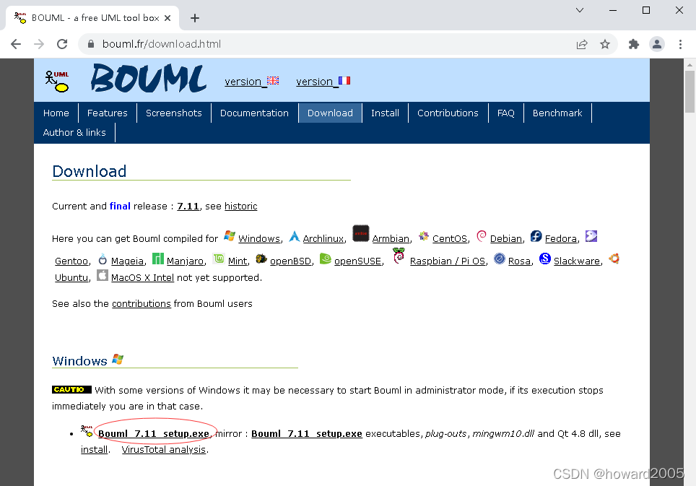Select the Download menu item
This screenshot has width=696, height=486.
(x=330, y=113)
